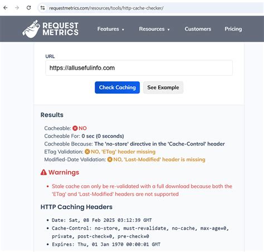Click the ETag Validation warning icon
This screenshot has width=264, height=252.
[87, 152]
